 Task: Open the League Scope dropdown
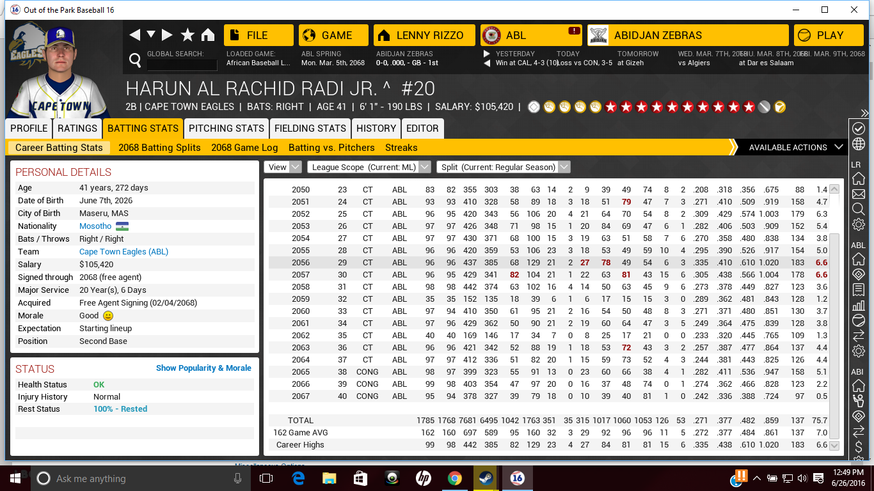pyautogui.click(x=369, y=167)
